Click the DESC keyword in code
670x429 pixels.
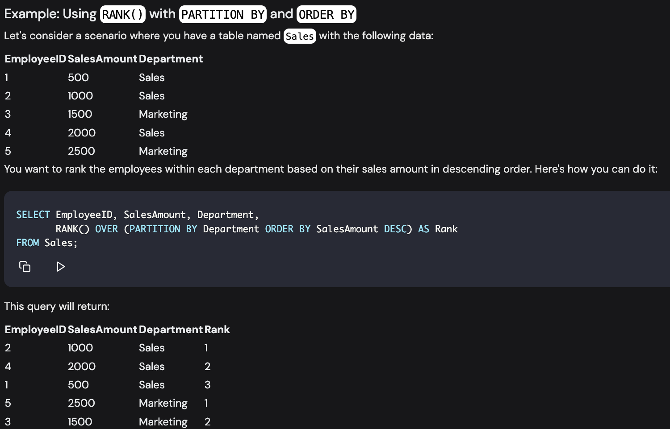tap(395, 229)
